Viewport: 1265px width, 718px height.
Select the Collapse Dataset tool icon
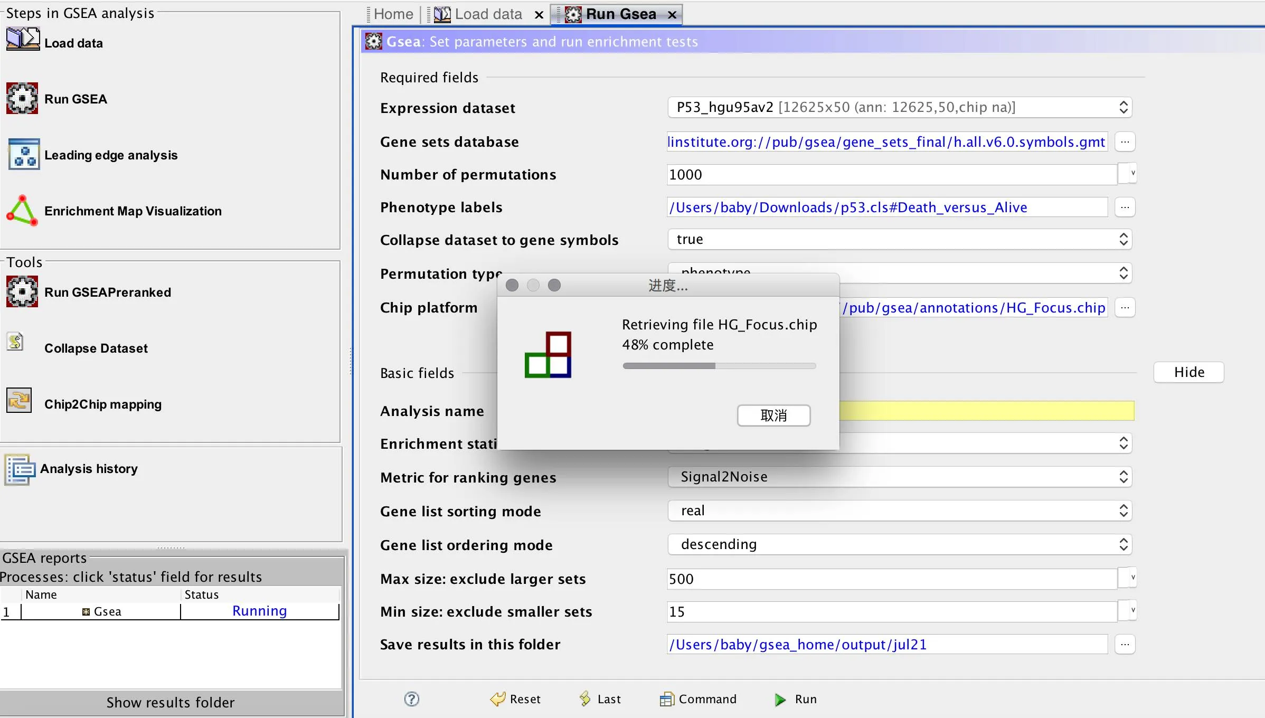[15, 342]
